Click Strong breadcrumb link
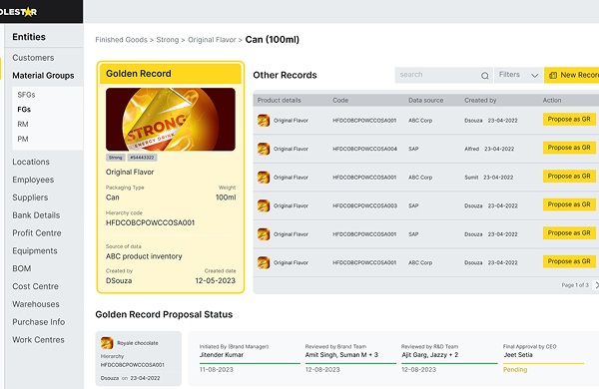The height and width of the screenshot is (389, 599). [168, 40]
